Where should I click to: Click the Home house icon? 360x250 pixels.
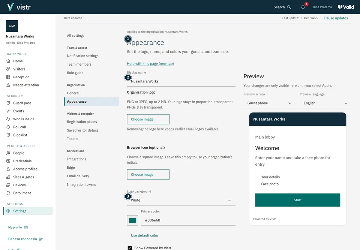click(x=8, y=61)
